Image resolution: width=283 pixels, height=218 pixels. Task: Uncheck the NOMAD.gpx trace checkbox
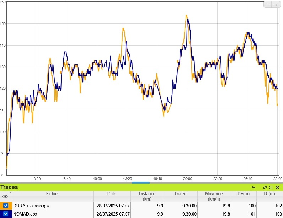tap(6, 214)
